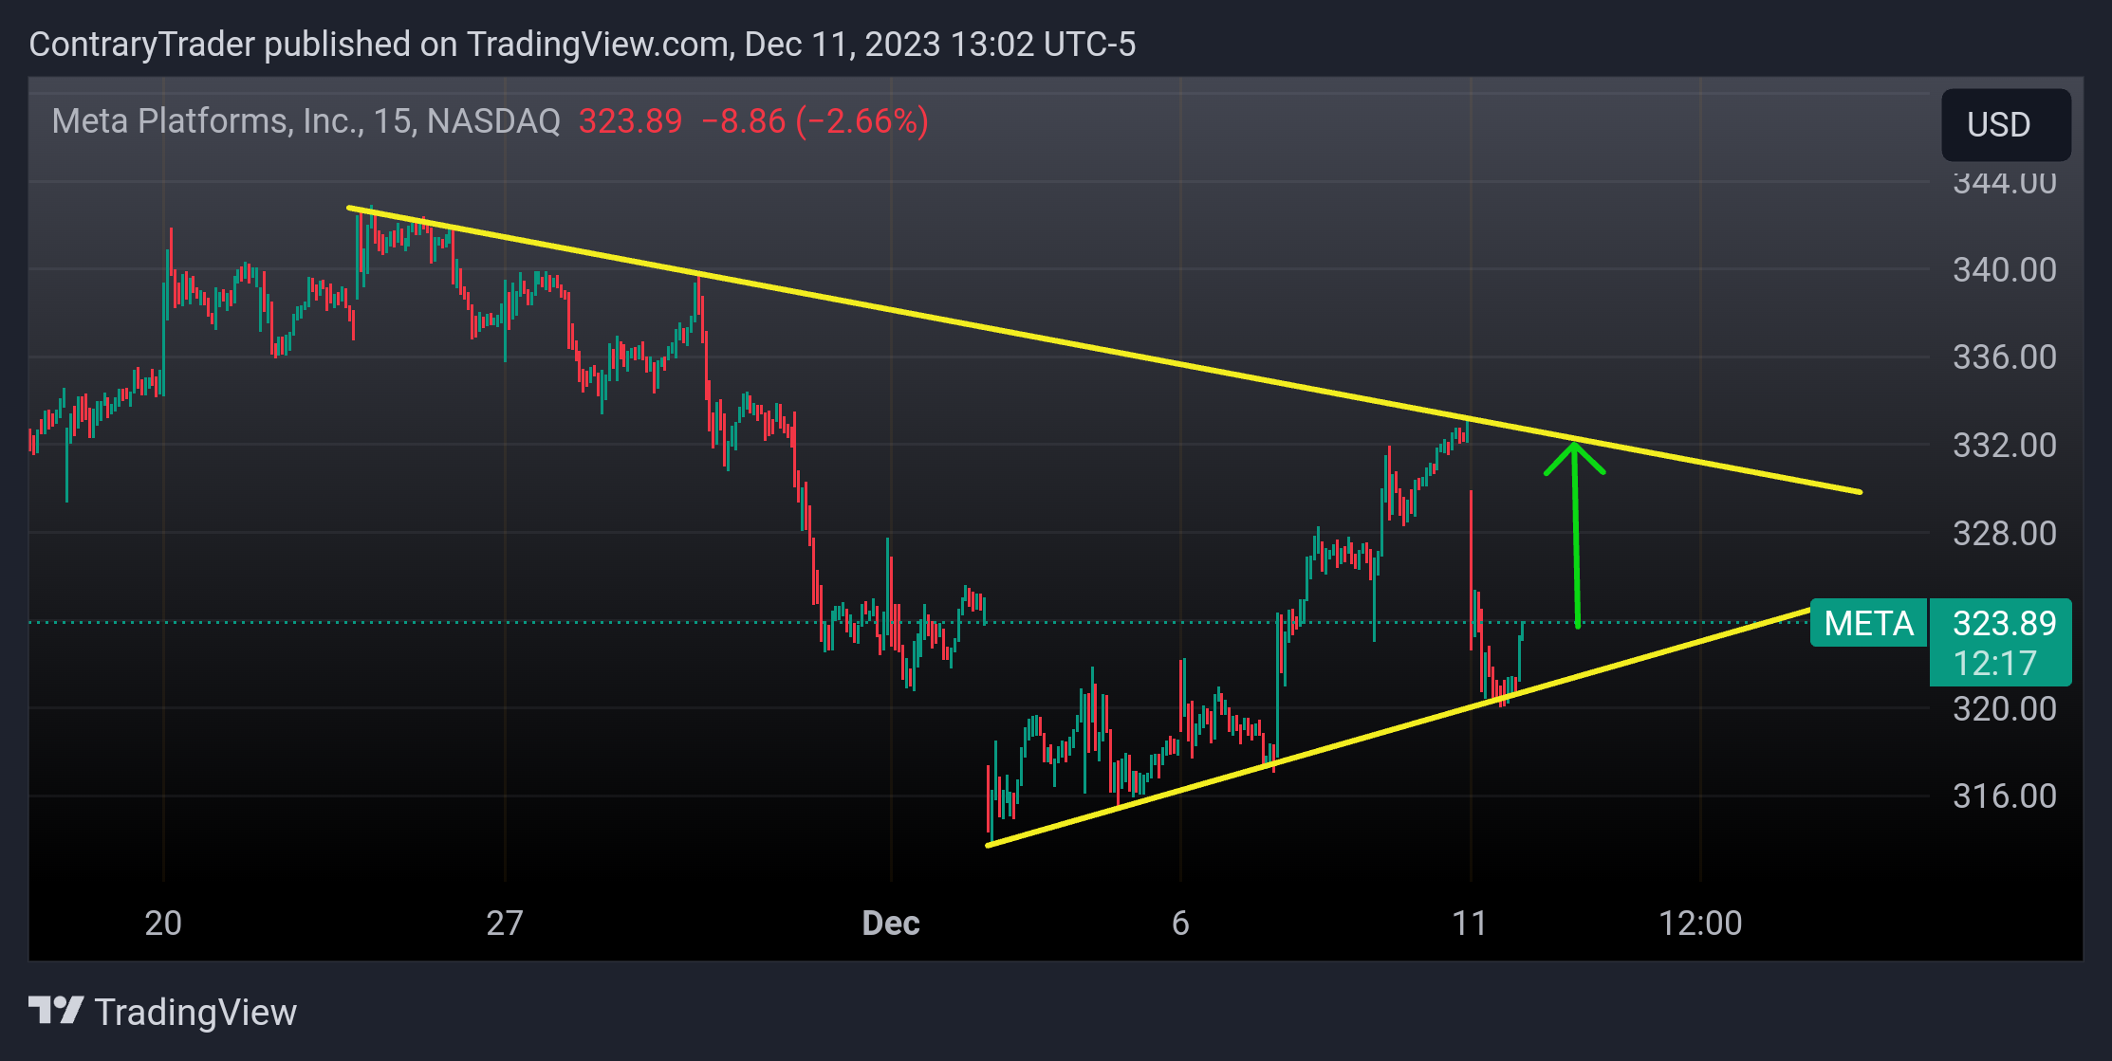Click the ContraryTrader published header text

pyautogui.click(x=582, y=45)
